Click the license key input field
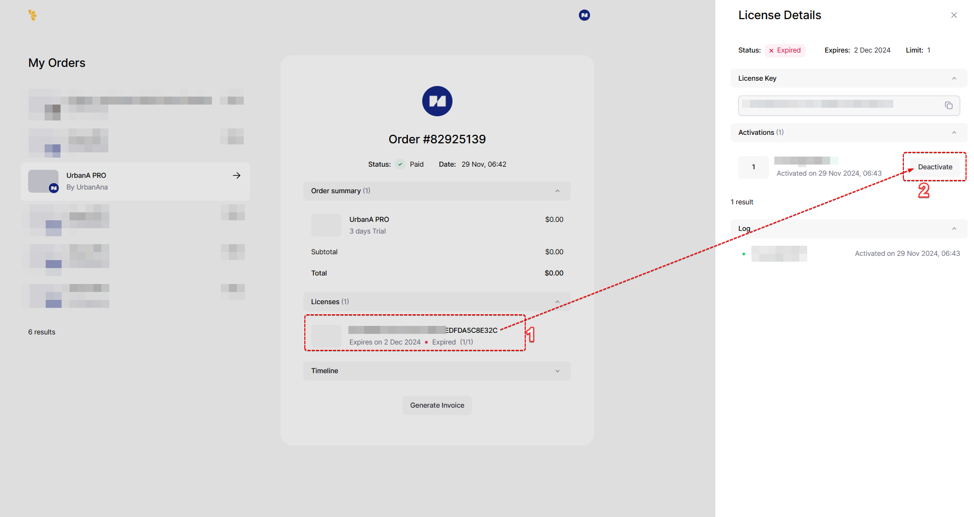 [x=849, y=106]
